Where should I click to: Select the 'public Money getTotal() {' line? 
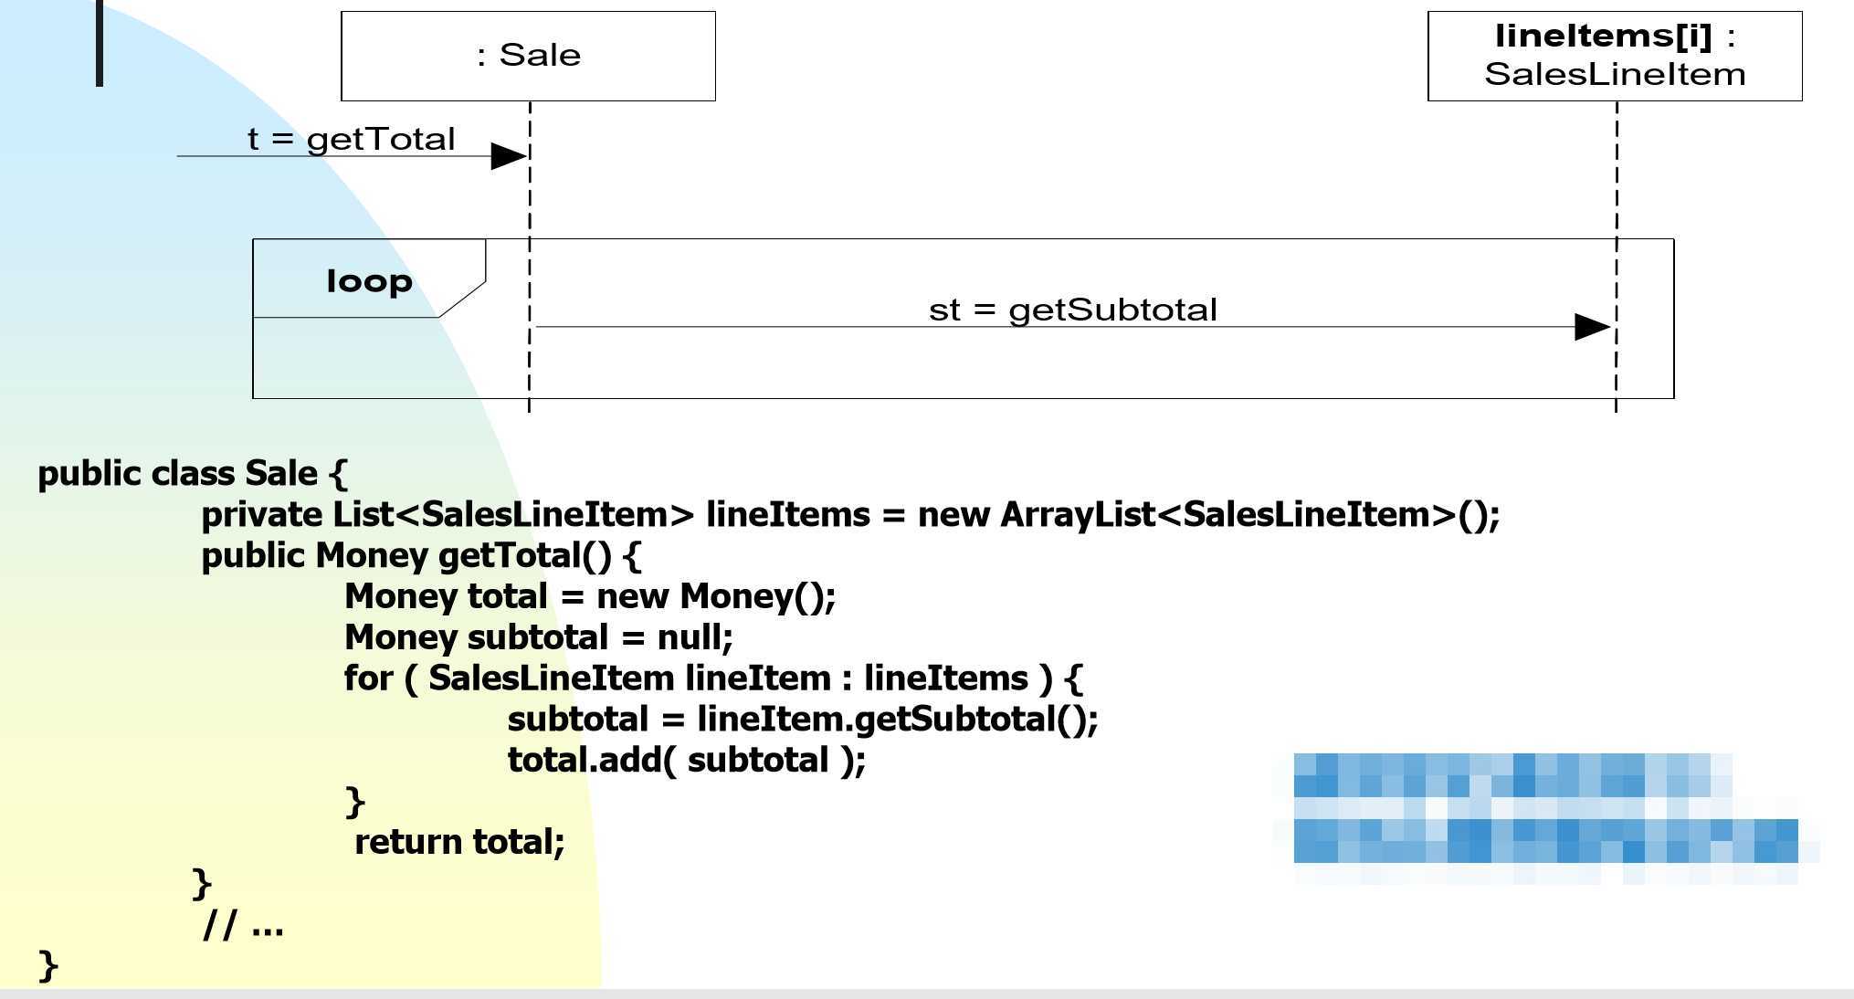click(421, 556)
